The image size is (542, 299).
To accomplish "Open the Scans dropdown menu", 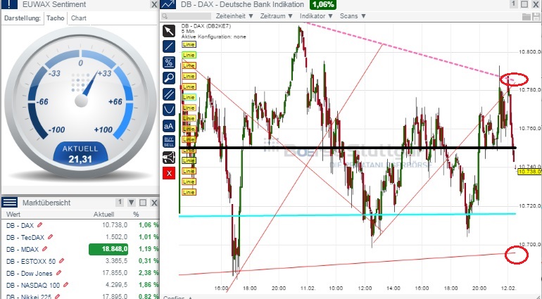I will [353, 16].
